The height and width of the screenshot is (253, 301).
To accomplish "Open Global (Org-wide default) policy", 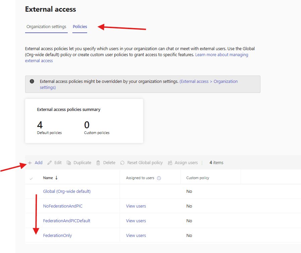I will (x=67, y=192).
